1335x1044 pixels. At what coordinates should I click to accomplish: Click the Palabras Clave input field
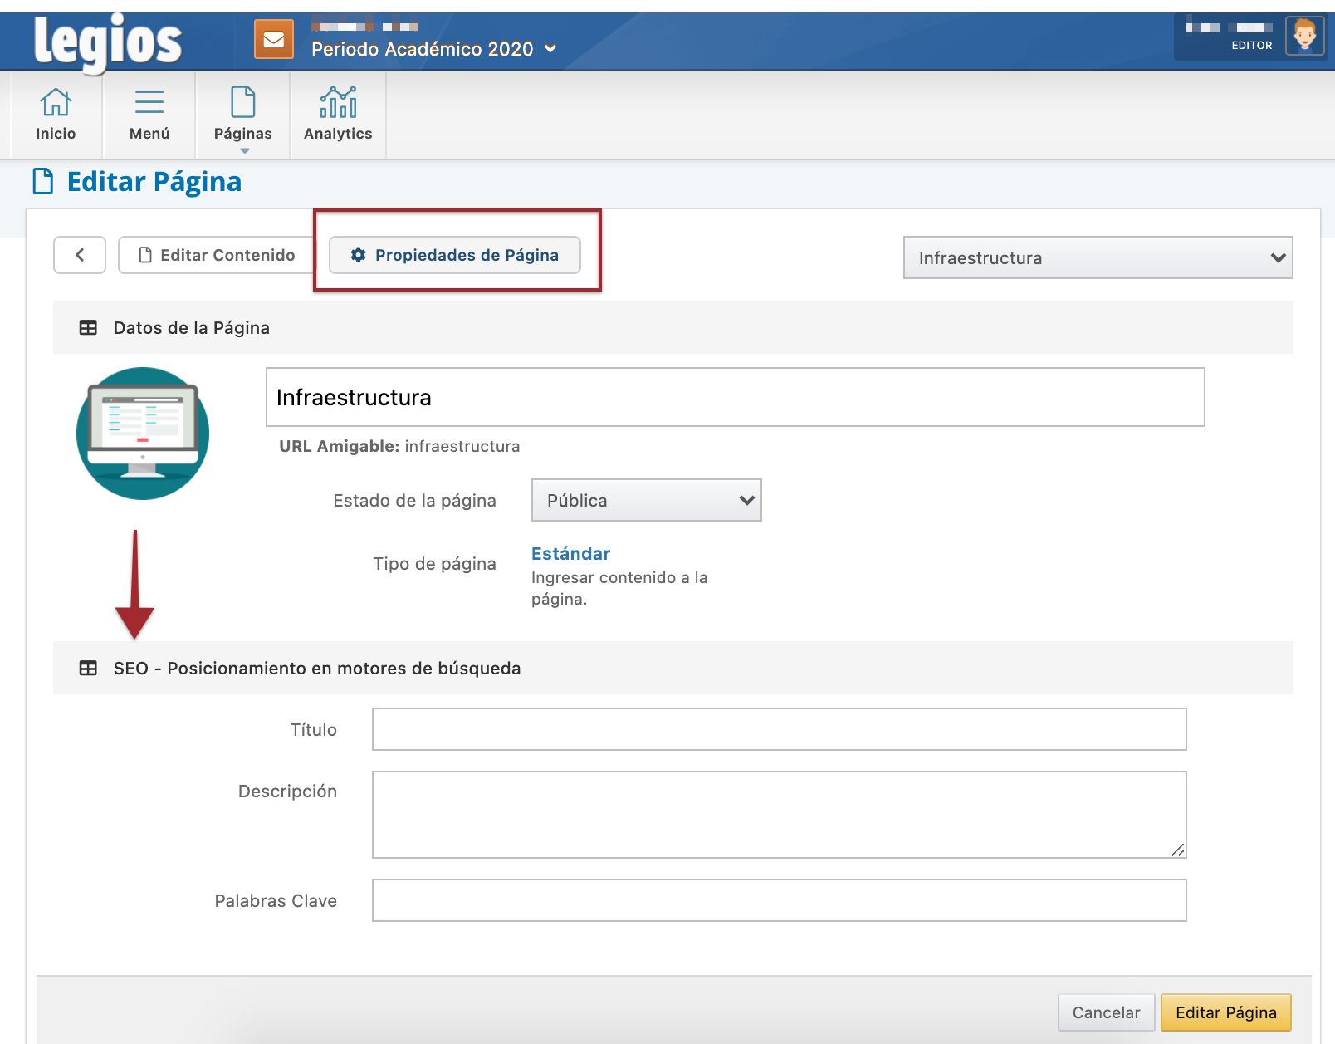779,900
